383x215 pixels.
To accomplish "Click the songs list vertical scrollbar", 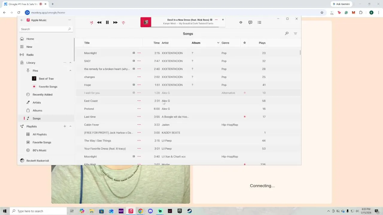I will click(300, 53).
